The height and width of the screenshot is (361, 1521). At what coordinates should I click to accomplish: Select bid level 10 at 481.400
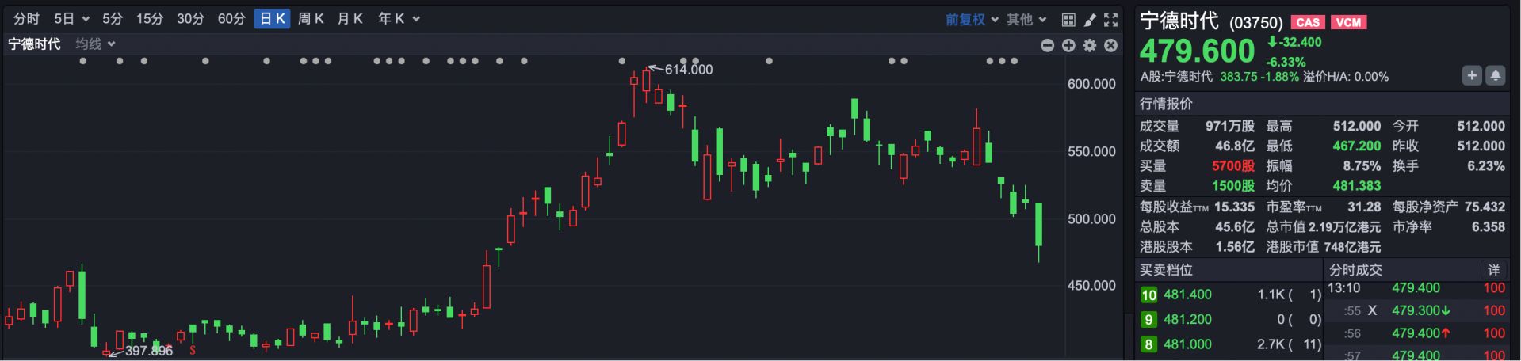click(x=1231, y=294)
